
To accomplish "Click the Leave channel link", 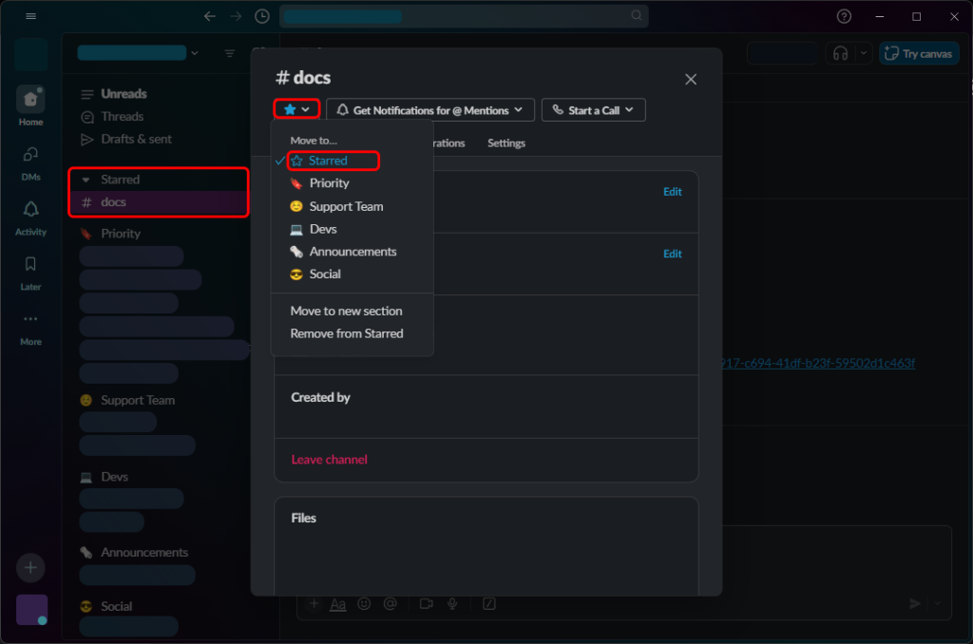I will (329, 460).
